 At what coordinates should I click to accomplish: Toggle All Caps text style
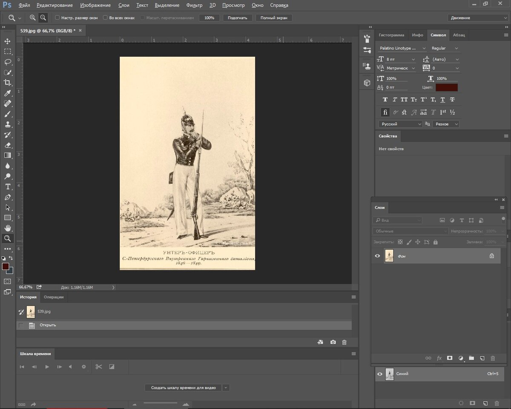tap(404, 100)
